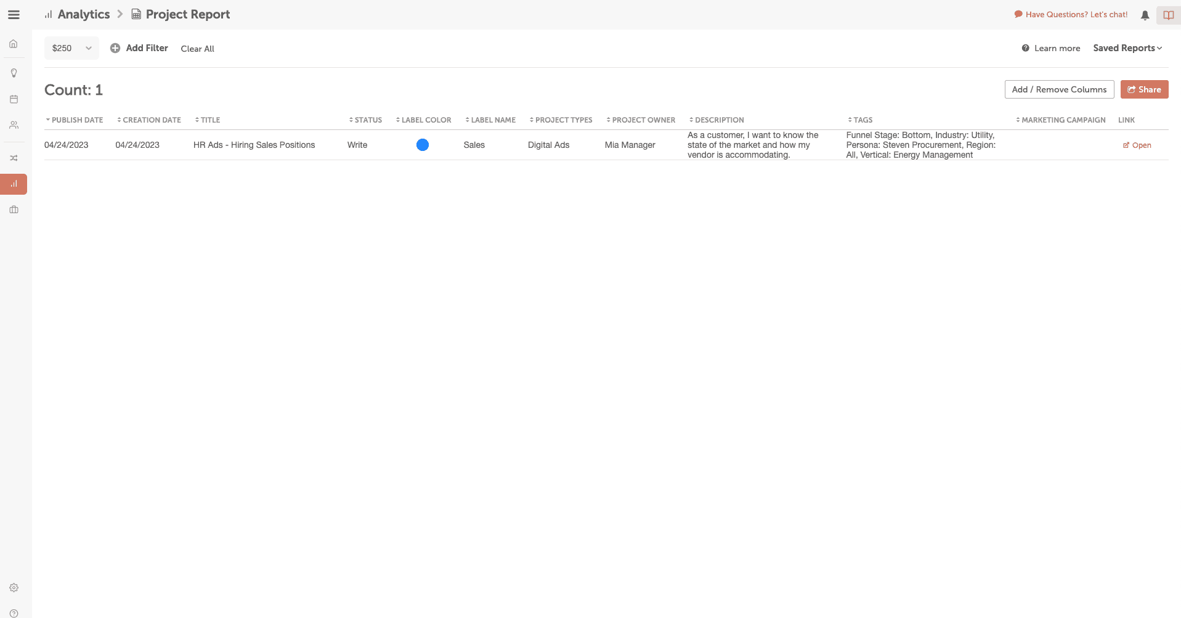1181x618 pixels.
Task: Click the Add / Remove Columns button
Action: [x=1058, y=89]
